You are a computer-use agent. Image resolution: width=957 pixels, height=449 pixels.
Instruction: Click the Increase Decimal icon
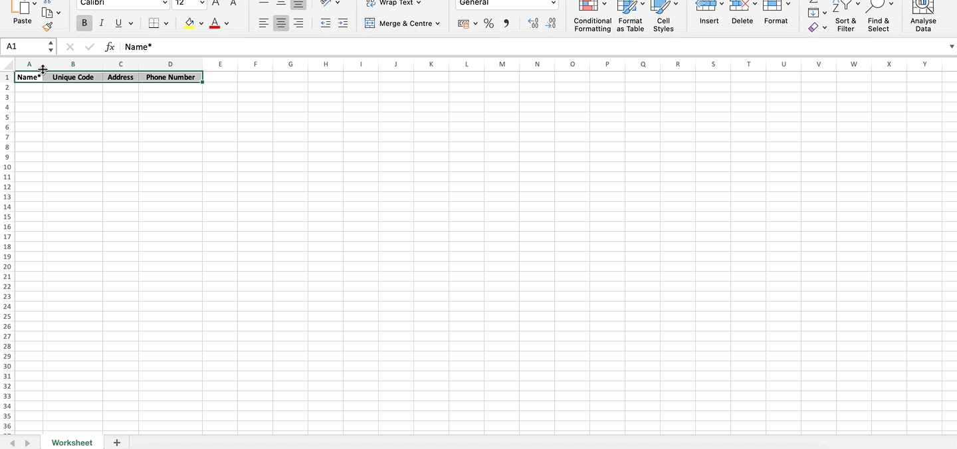tap(533, 23)
